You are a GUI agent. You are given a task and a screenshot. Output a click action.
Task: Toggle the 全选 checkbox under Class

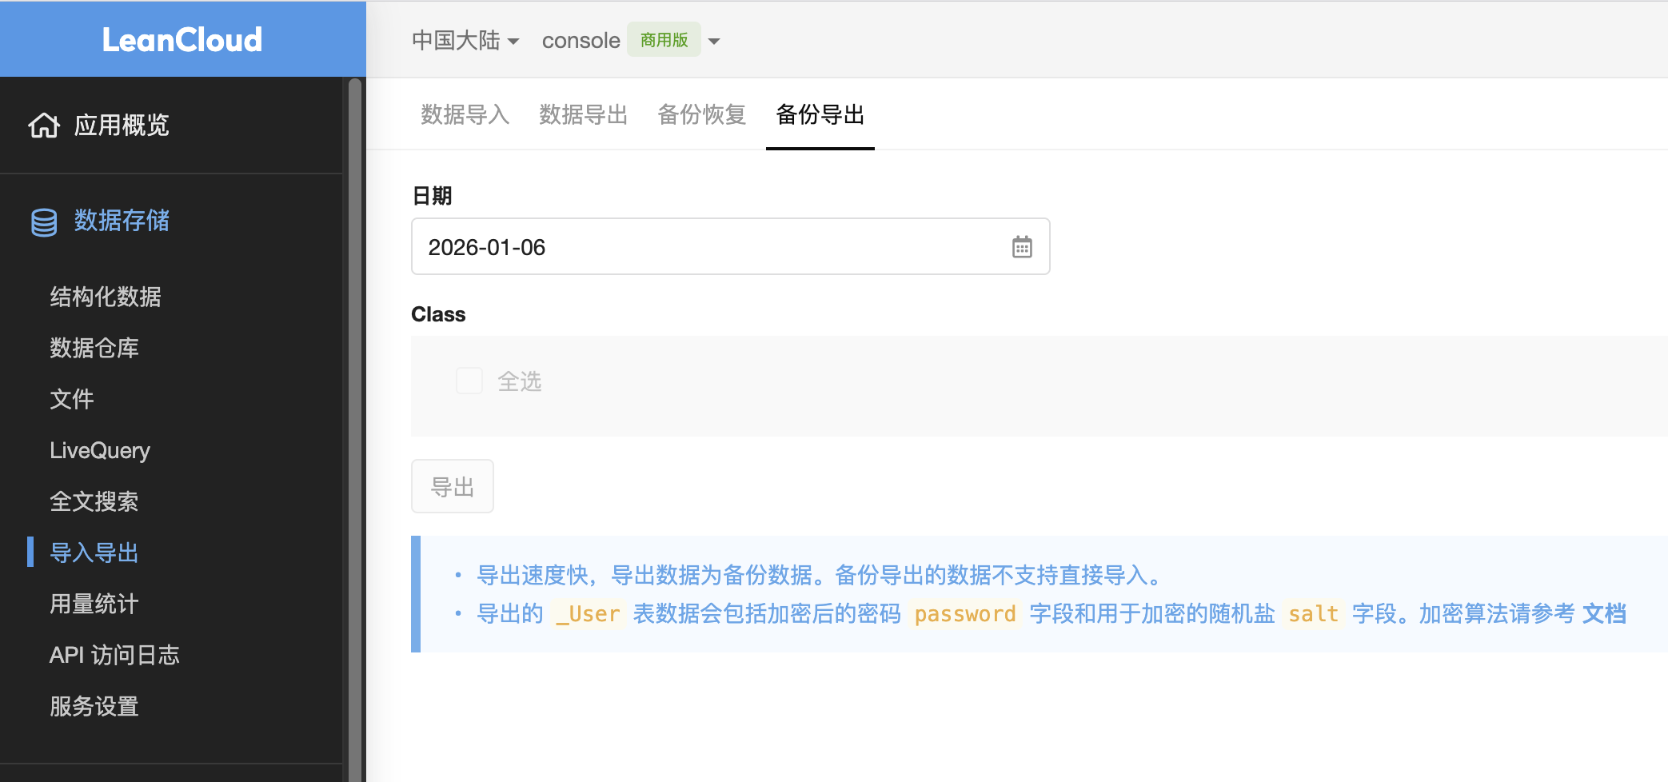pos(469,381)
